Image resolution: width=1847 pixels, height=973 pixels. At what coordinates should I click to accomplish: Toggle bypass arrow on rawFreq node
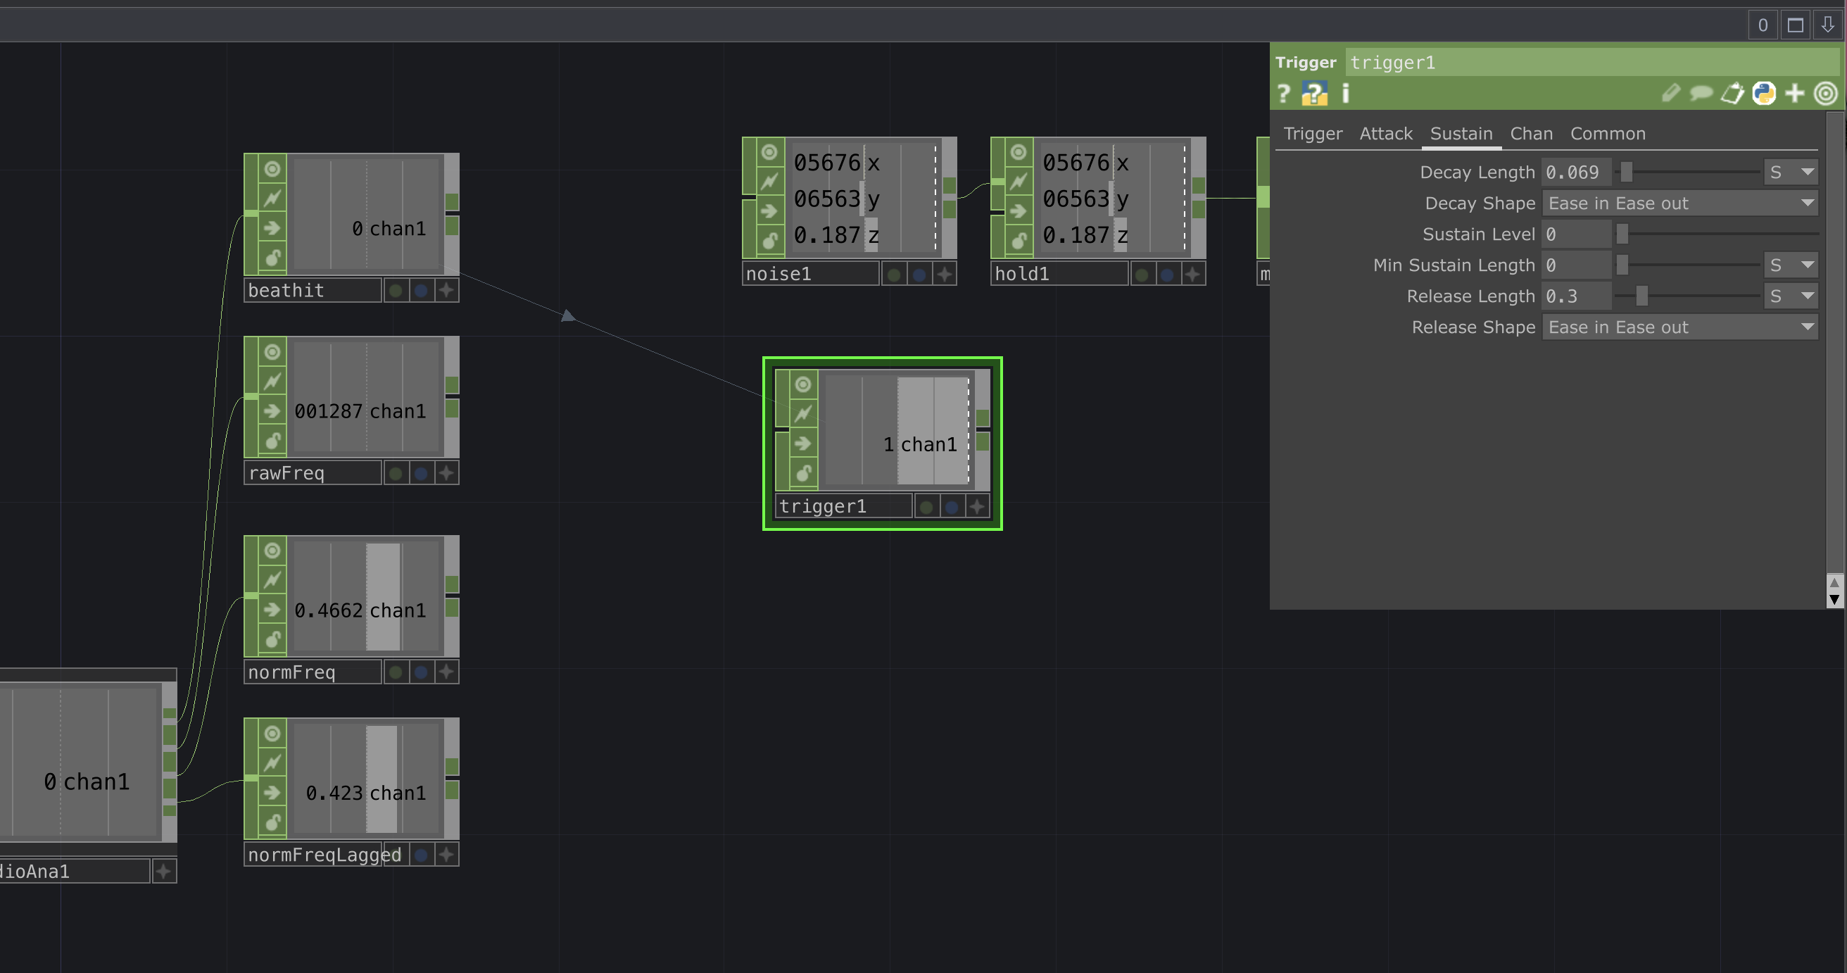click(x=272, y=411)
